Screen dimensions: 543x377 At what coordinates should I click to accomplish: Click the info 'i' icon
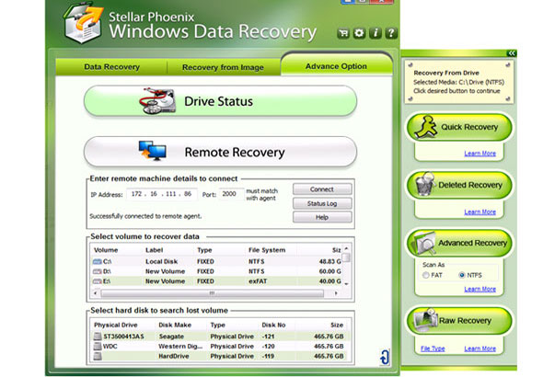pos(375,33)
